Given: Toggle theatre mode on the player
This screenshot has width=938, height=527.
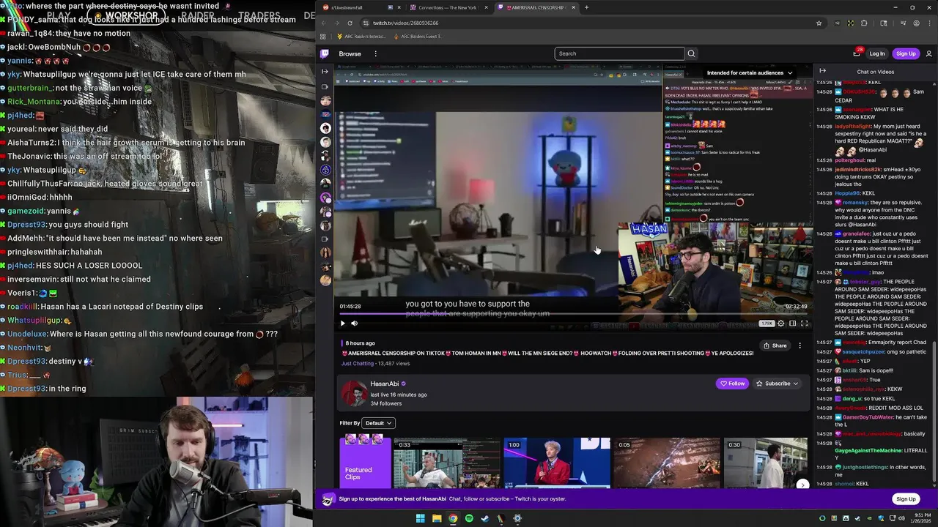Looking at the screenshot, I should click(792, 323).
